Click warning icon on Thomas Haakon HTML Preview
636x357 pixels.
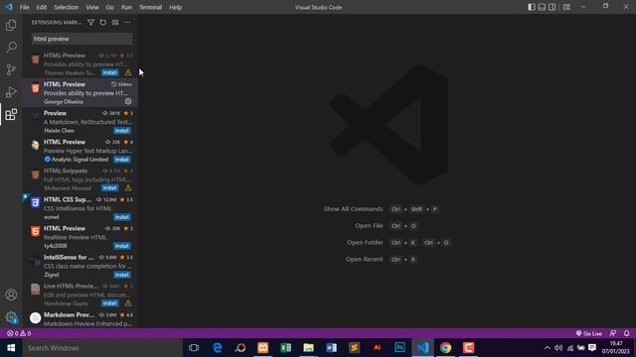point(128,72)
